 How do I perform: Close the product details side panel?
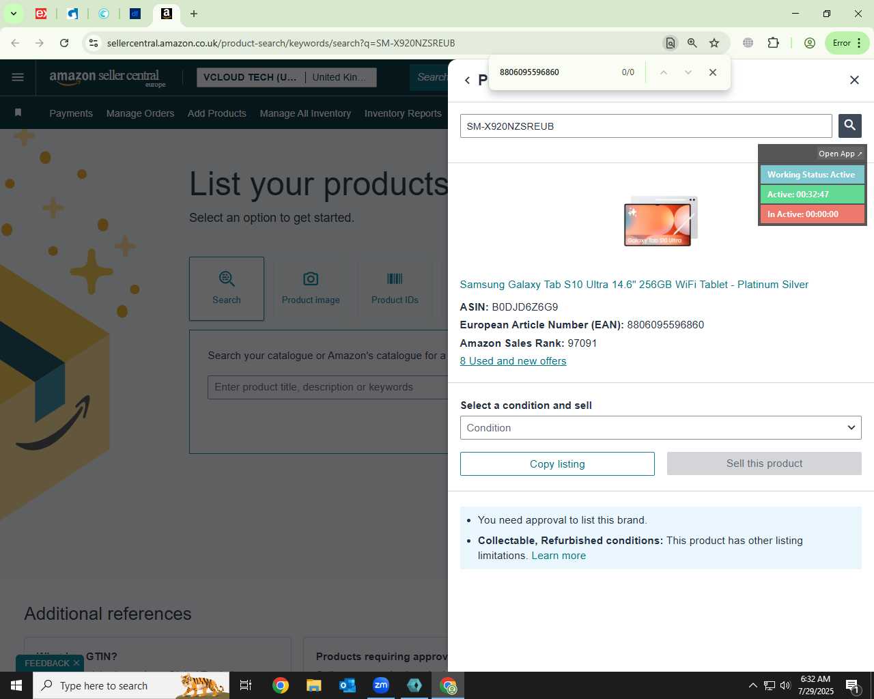tap(854, 80)
